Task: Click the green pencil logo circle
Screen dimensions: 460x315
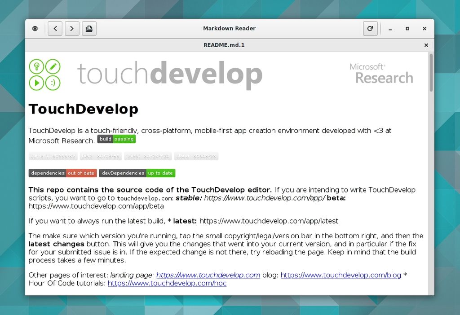Action: pos(53,66)
